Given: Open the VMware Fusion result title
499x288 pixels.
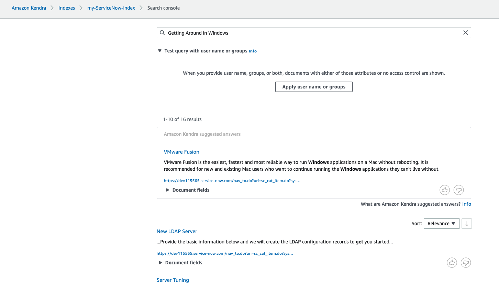Looking at the screenshot, I should pos(181,152).
